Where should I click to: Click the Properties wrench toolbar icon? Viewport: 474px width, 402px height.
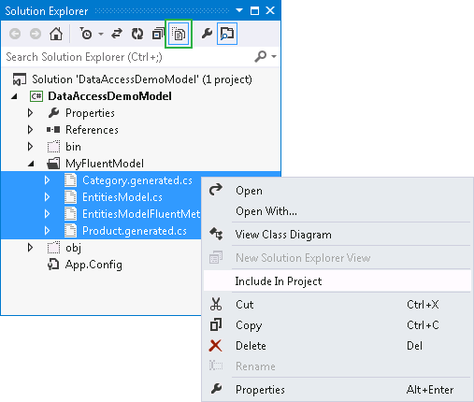click(207, 33)
